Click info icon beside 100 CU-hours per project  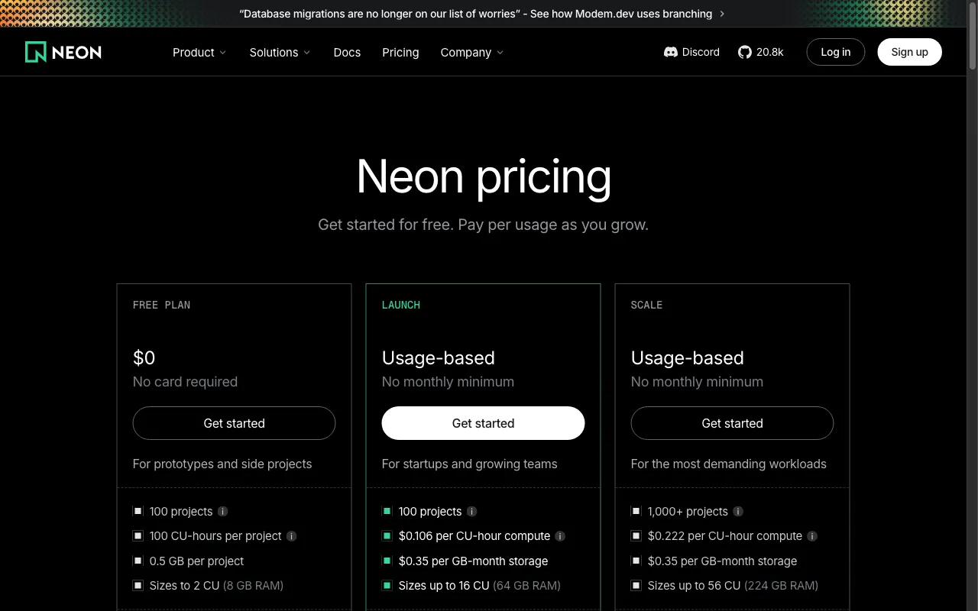[x=291, y=536]
